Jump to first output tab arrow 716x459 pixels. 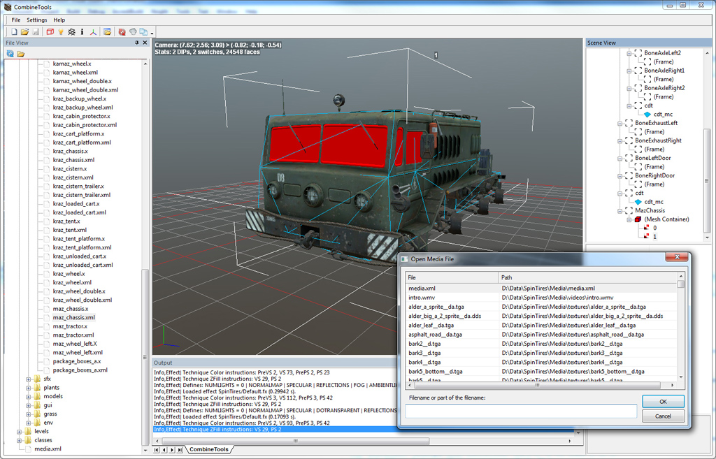click(x=156, y=450)
